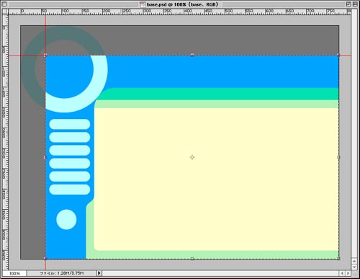Click the vertical scrollbar up arrow
This screenshot has width=360, height=279.
coord(354,261)
